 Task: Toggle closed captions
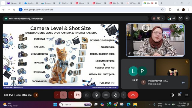[106, 95]
